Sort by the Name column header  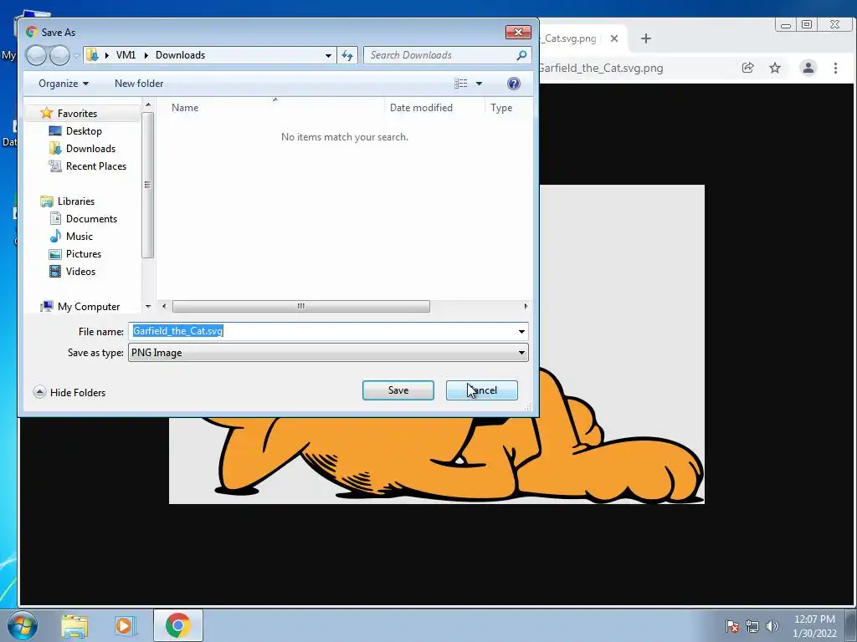(185, 108)
